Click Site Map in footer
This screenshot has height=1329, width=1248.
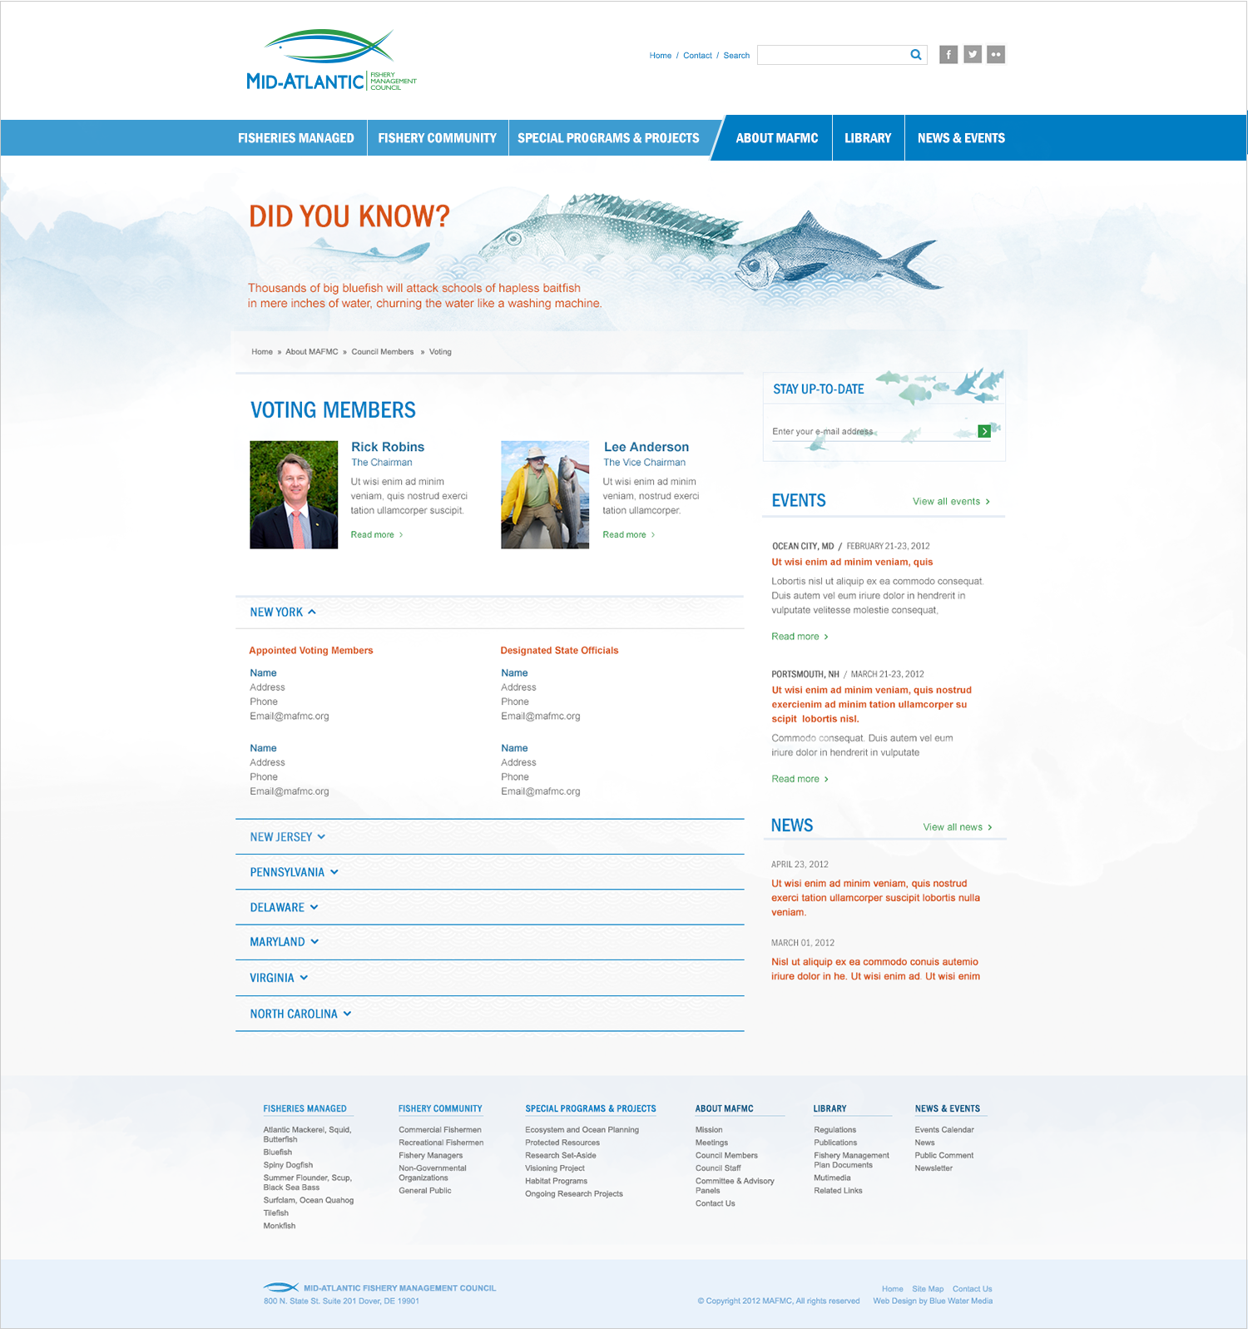[928, 1289]
